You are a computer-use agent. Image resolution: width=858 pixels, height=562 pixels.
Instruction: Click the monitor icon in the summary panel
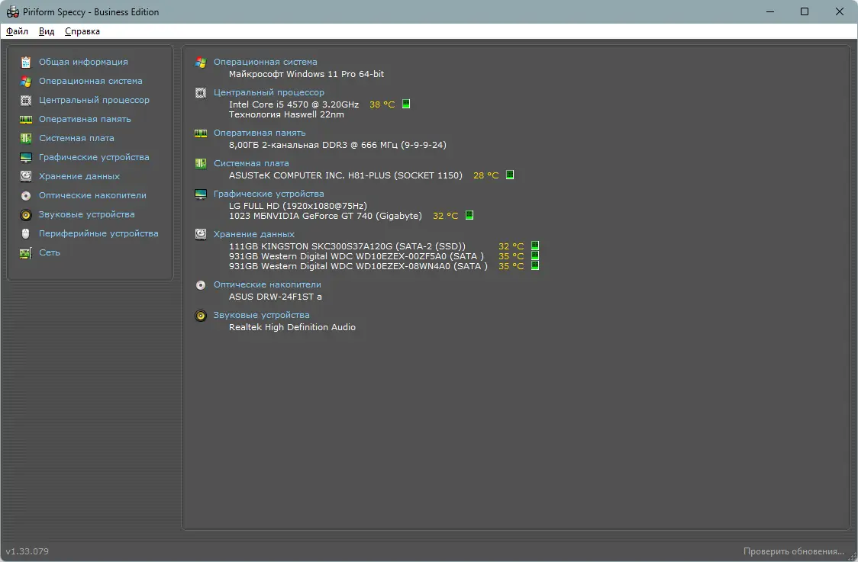coord(201,194)
